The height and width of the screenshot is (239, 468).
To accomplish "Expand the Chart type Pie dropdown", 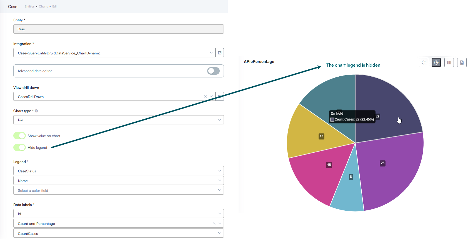I will click(x=119, y=120).
